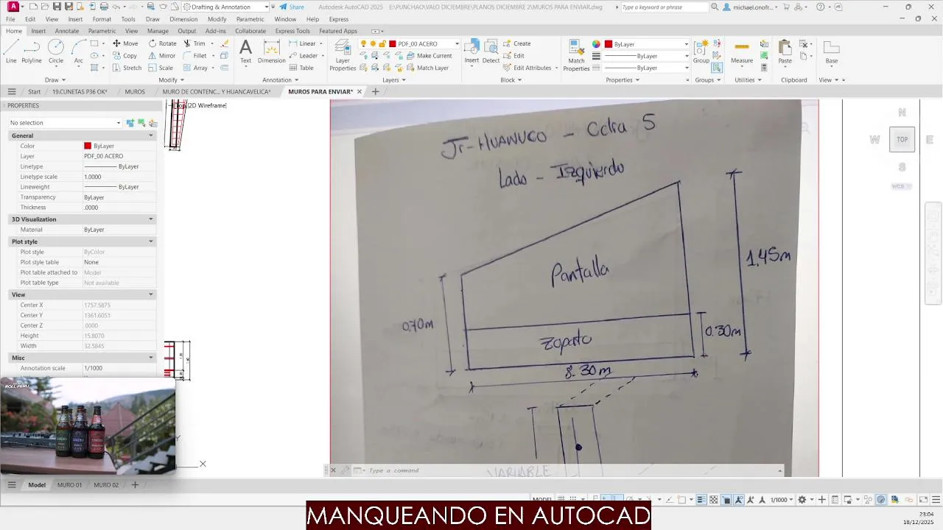Toggle transparency display in status bar
Screen dimensions: 943x530
(x=714, y=500)
